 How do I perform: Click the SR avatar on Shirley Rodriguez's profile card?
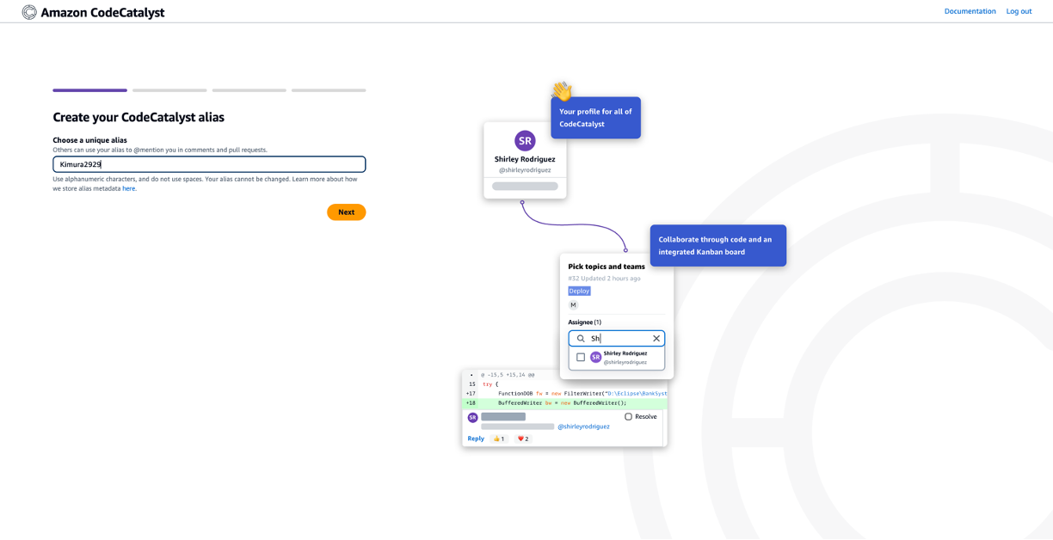[525, 140]
